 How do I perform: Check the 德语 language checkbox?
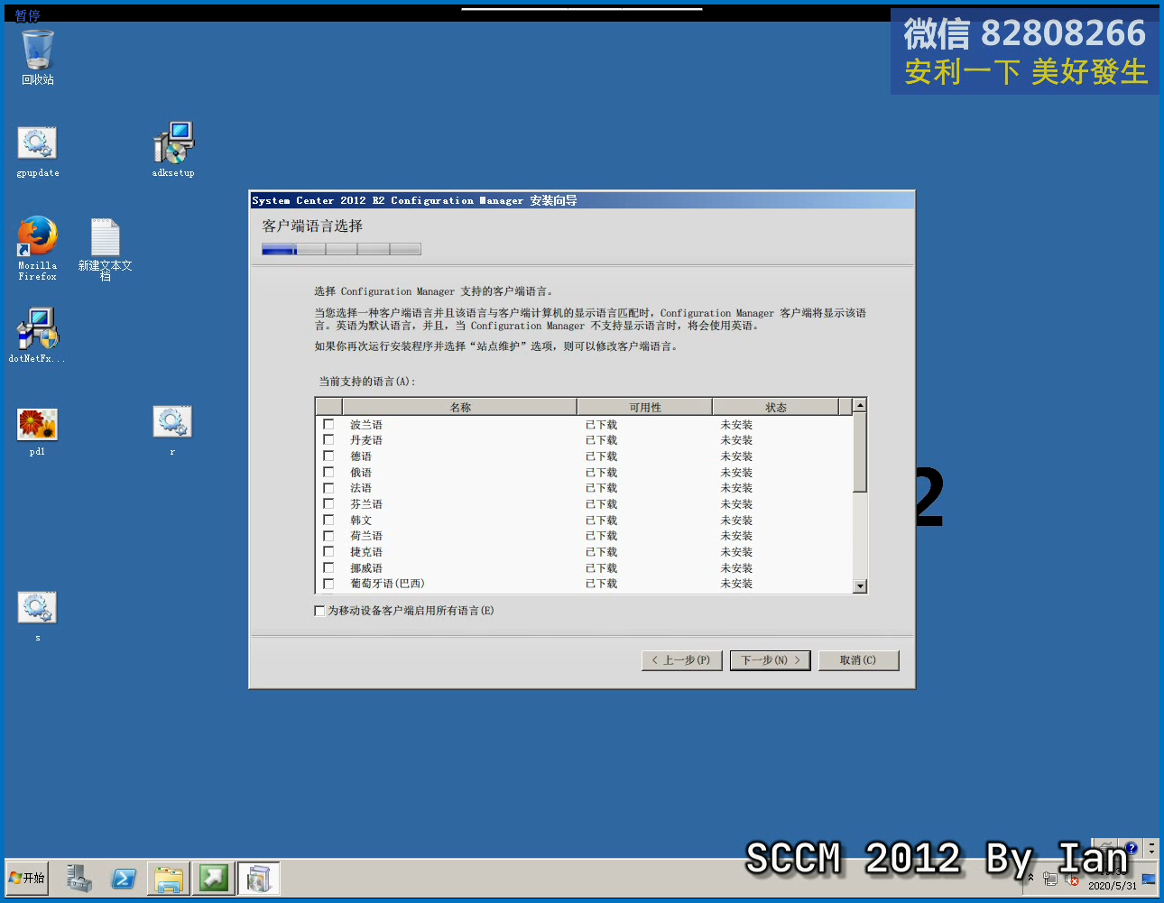click(328, 456)
